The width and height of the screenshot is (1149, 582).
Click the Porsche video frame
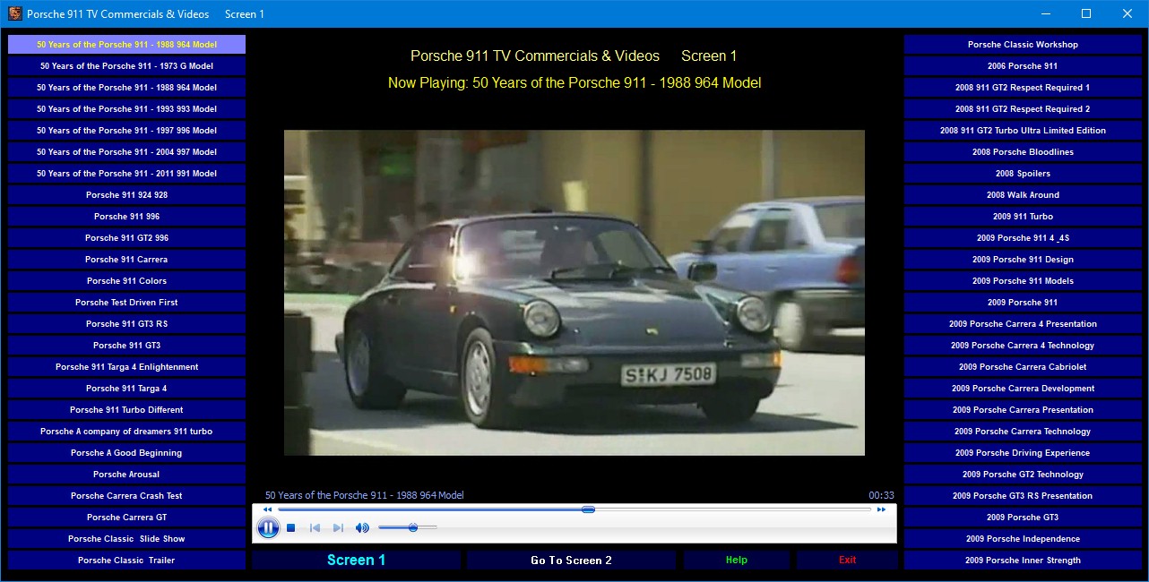click(574, 293)
